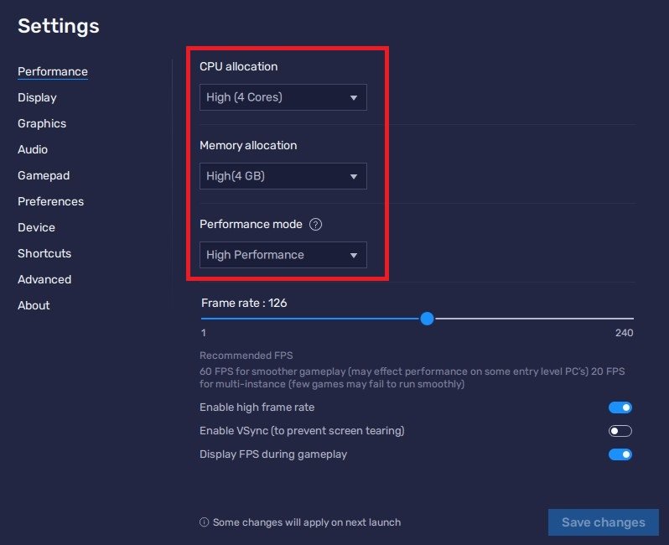The height and width of the screenshot is (545, 669).
Task: Switch to the Display settings tab
Action: (37, 97)
